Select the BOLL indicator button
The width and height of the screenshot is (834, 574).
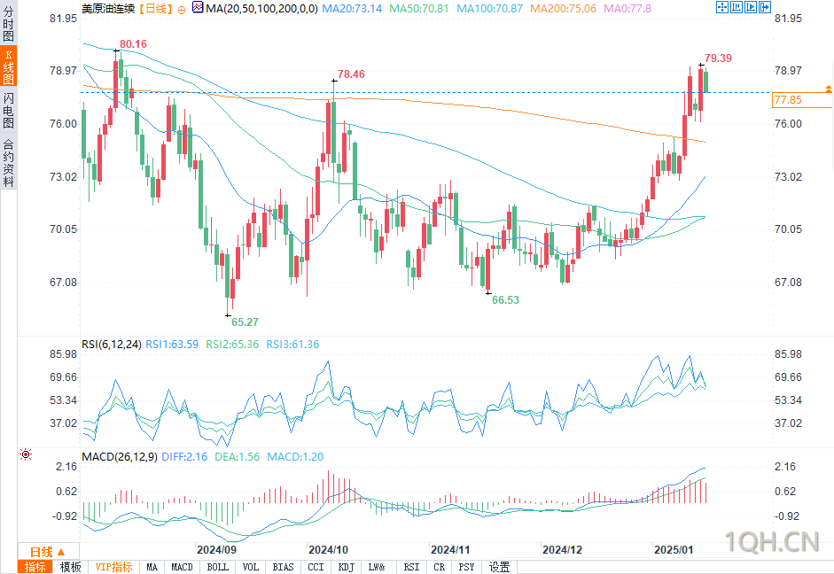(x=217, y=567)
